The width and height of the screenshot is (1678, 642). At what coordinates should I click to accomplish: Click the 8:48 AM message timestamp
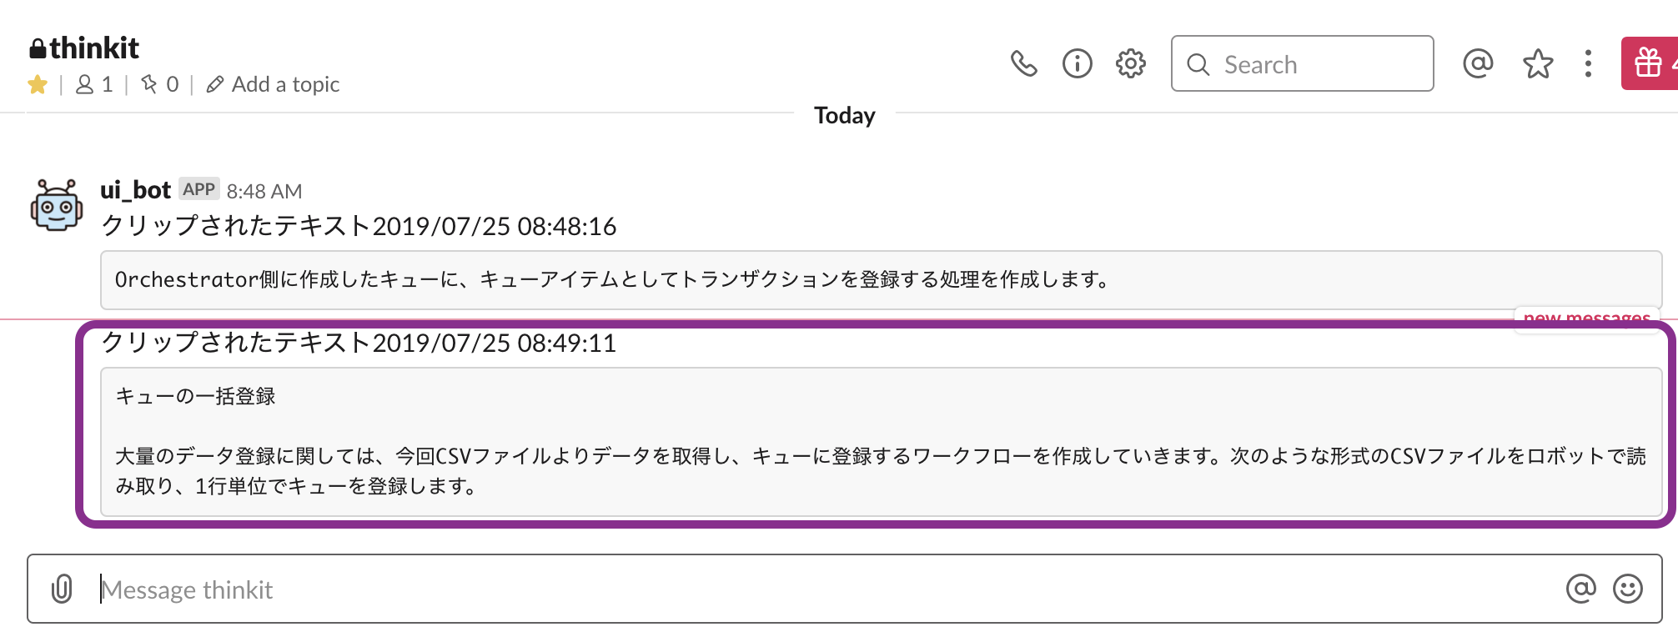[x=264, y=192]
